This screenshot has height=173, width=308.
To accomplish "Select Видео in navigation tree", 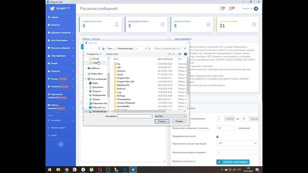I will 95,83.
